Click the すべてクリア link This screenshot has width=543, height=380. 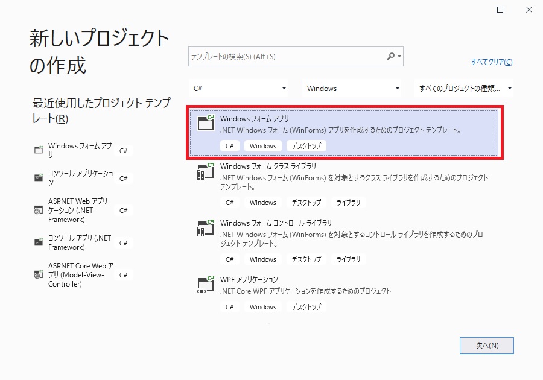click(x=491, y=62)
